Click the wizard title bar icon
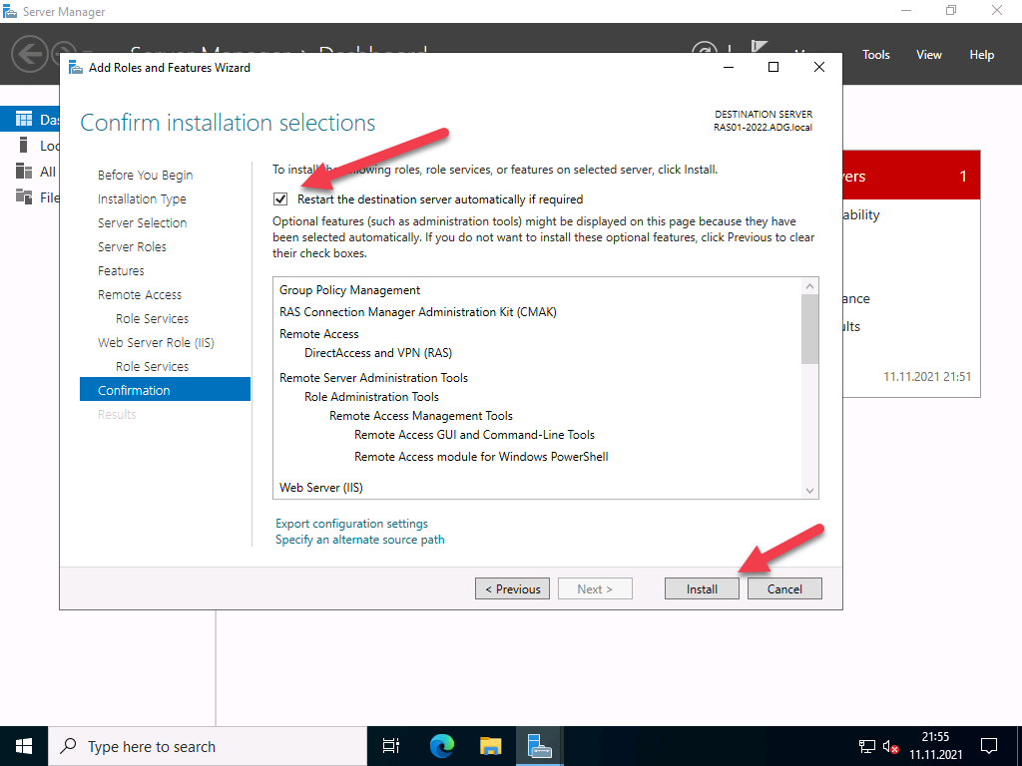The image size is (1022, 766). click(76, 67)
